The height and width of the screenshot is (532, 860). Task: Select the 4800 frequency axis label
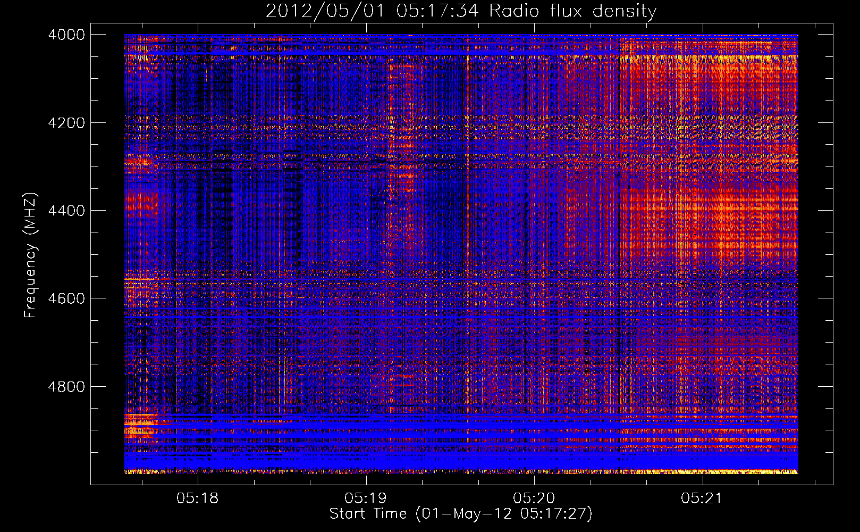tap(66, 387)
